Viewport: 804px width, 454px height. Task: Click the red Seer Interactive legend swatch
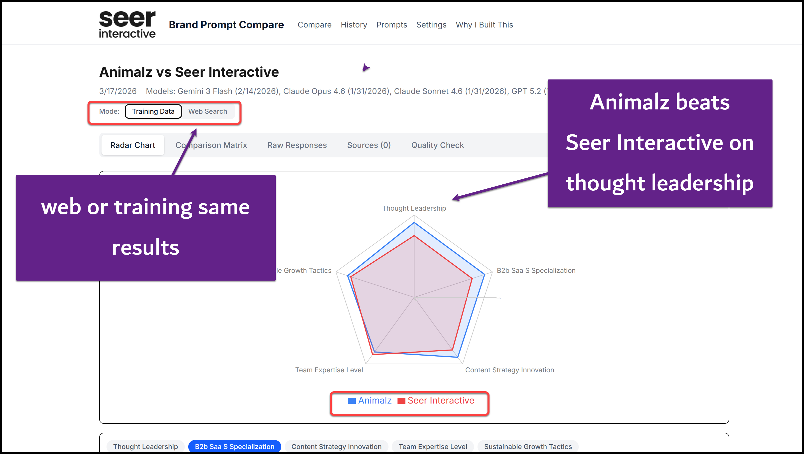point(401,401)
